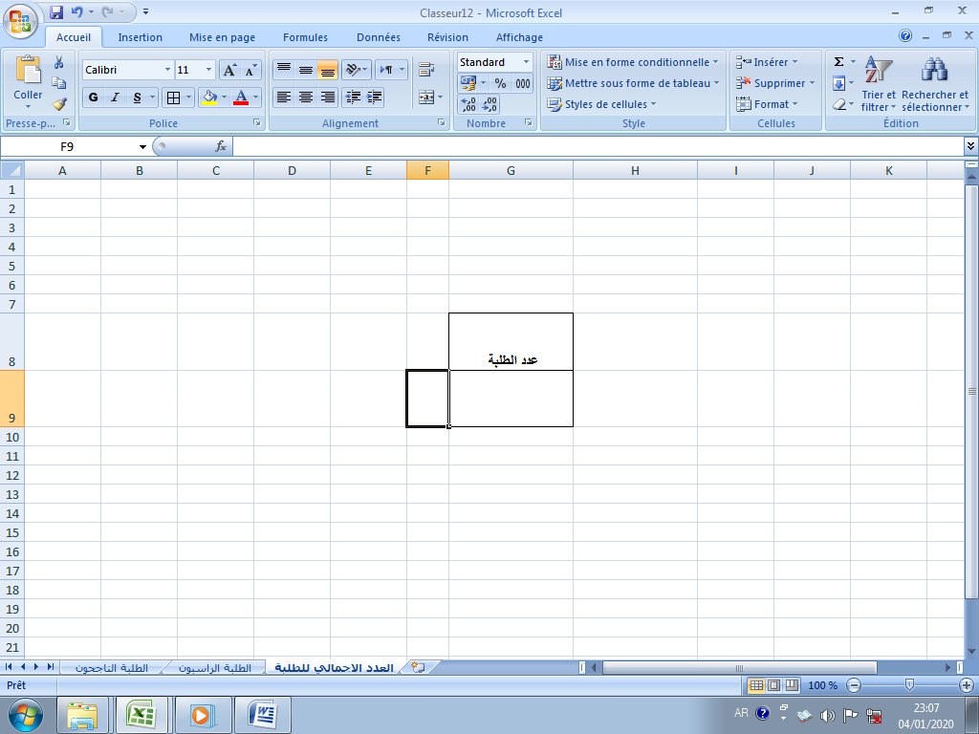Screen dimensions: 979x734
Task: Switch to the Insertion tab
Action: coord(140,37)
